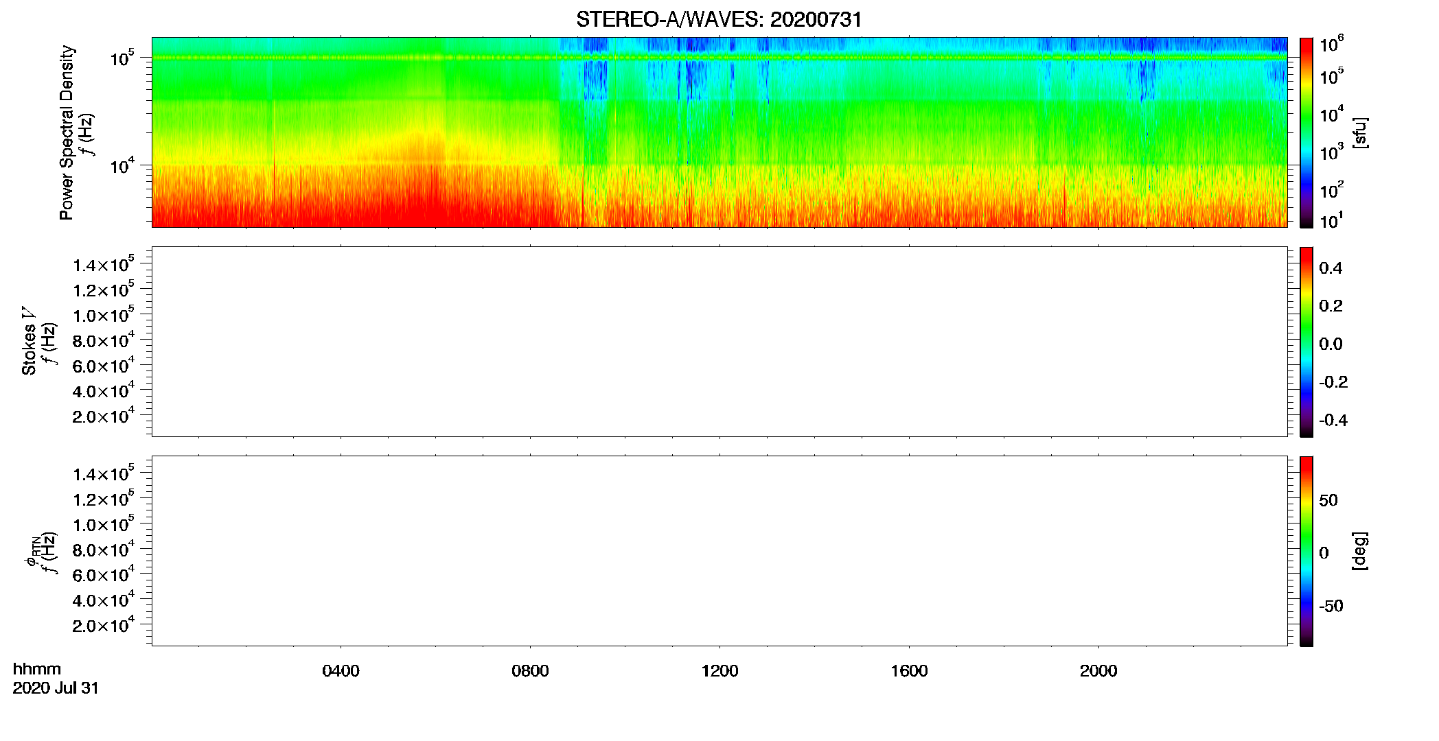The height and width of the screenshot is (741, 1439).
Task: Click the 0800 time tick label
Action: tap(530, 671)
